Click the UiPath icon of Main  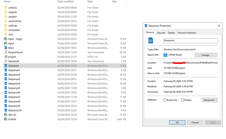click(6, 48)
